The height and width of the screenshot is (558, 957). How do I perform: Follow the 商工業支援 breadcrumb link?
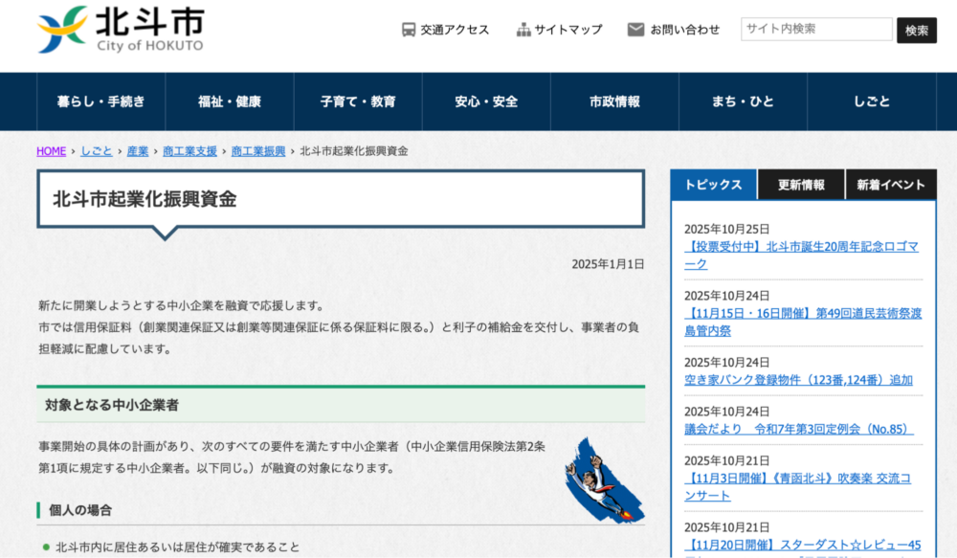189,151
